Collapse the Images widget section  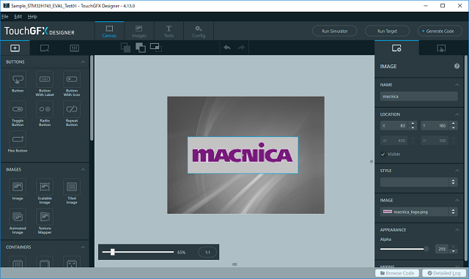(x=83, y=170)
